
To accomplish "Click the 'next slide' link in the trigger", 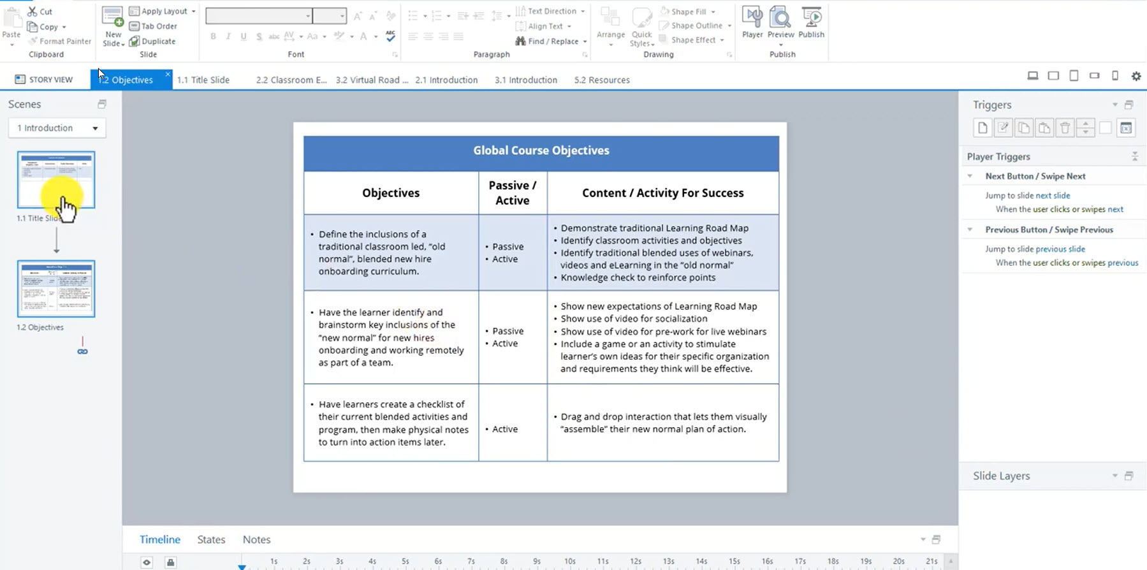I will pos(1053,196).
